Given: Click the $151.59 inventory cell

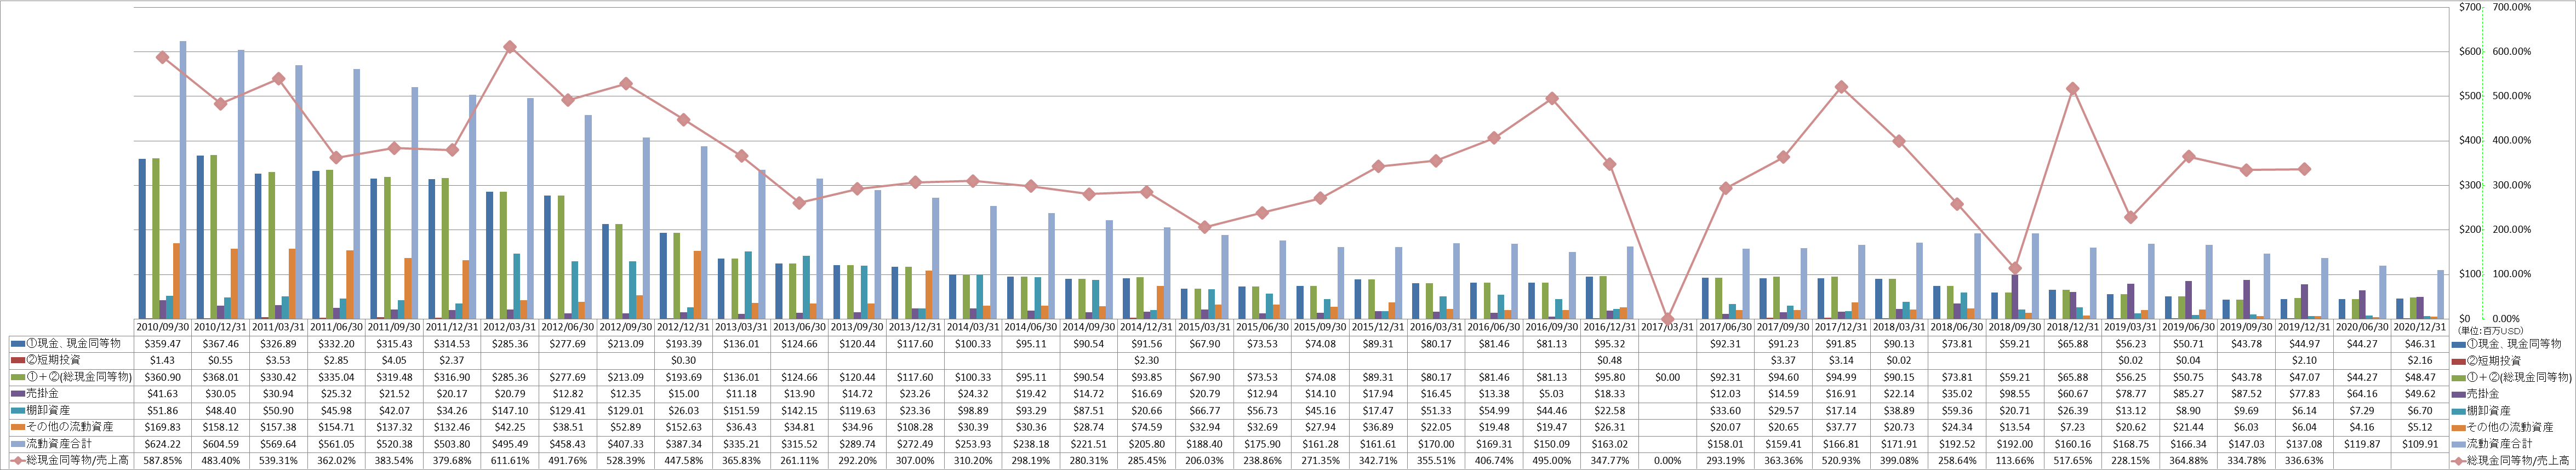Looking at the screenshot, I should [x=741, y=411].
